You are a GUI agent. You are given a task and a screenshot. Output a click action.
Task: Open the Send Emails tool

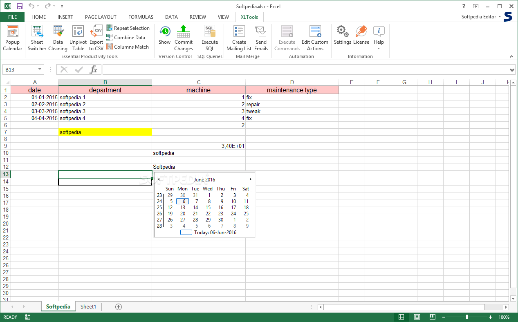point(261,38)
